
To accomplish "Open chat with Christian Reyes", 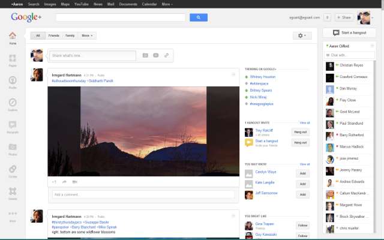I will (x=348, y=65).
